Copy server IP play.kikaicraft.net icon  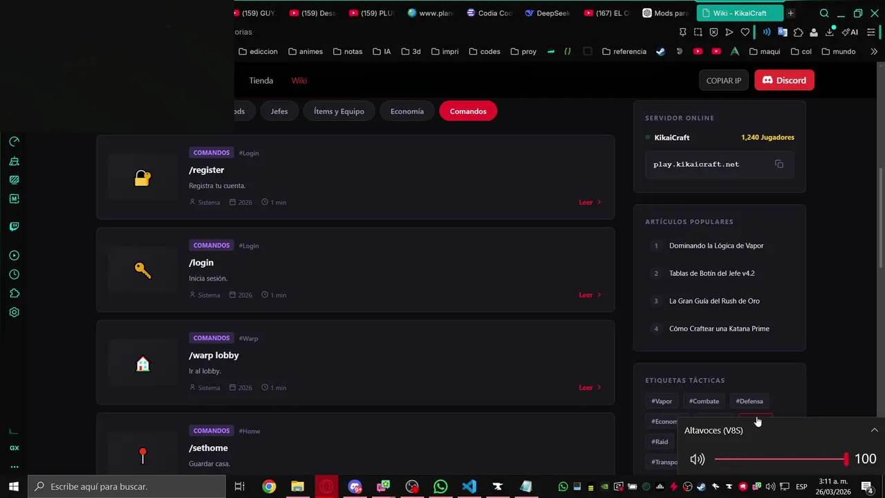coord(779,164)
